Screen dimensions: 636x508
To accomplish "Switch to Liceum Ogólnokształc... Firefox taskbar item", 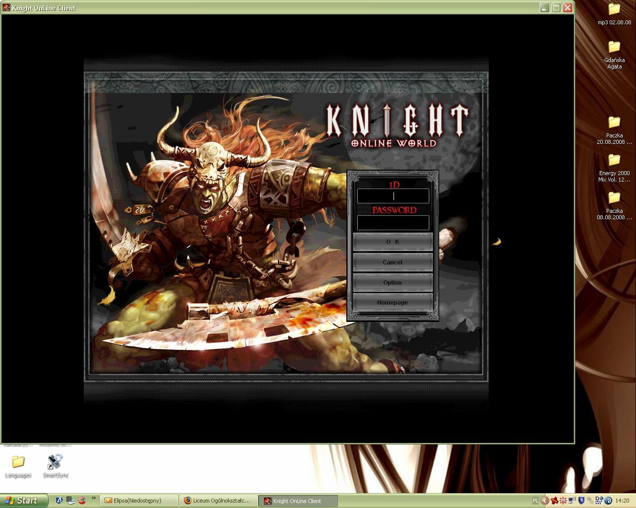I will pyautogui.click(x=219, y=501).
